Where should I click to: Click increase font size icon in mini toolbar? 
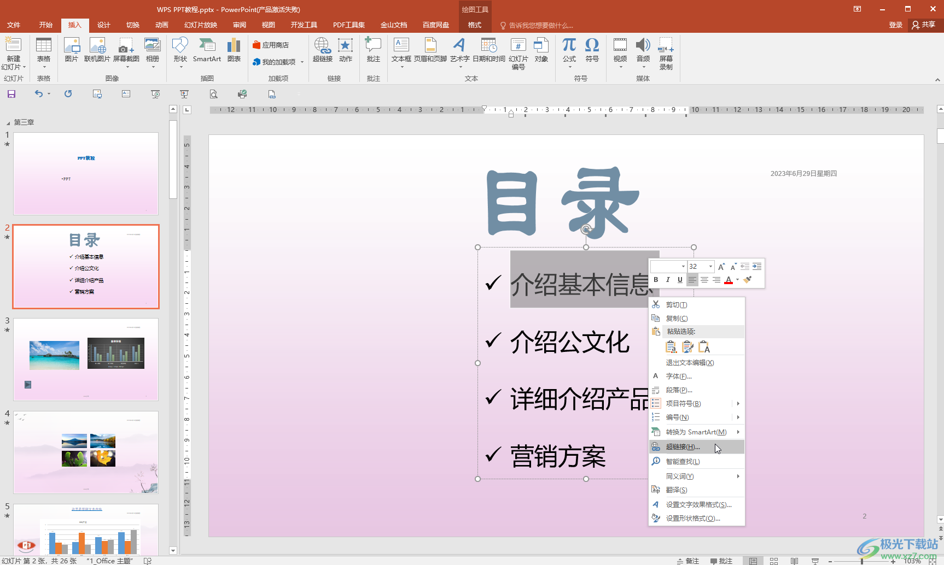(x=721, y=267)
